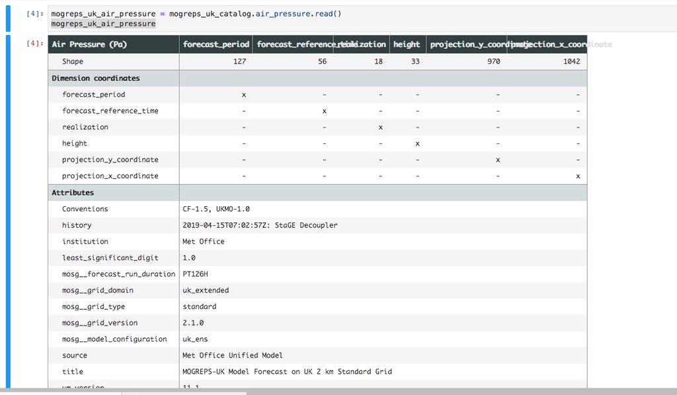The image size is (677, 395).
Task: Click the title attribute MOGREPS-UK value
Action: (x=287, y=371)
